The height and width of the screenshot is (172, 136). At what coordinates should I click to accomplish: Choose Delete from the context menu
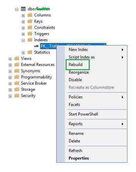(96, 141)
